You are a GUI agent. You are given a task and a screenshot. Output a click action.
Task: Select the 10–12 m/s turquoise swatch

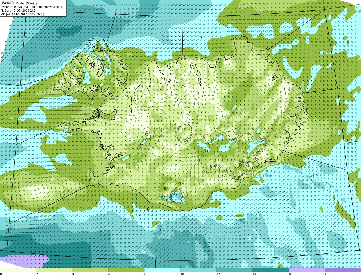pos(199,270)
